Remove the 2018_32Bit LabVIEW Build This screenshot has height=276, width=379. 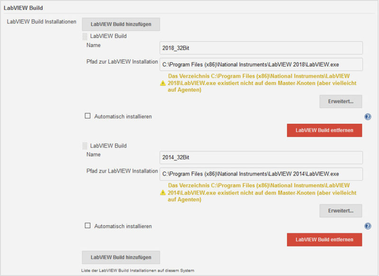pyautogui.click(x=324, y=130)
